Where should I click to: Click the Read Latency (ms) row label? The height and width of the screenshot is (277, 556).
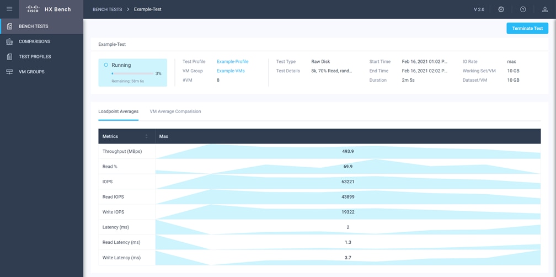click(x=121, y=242)
